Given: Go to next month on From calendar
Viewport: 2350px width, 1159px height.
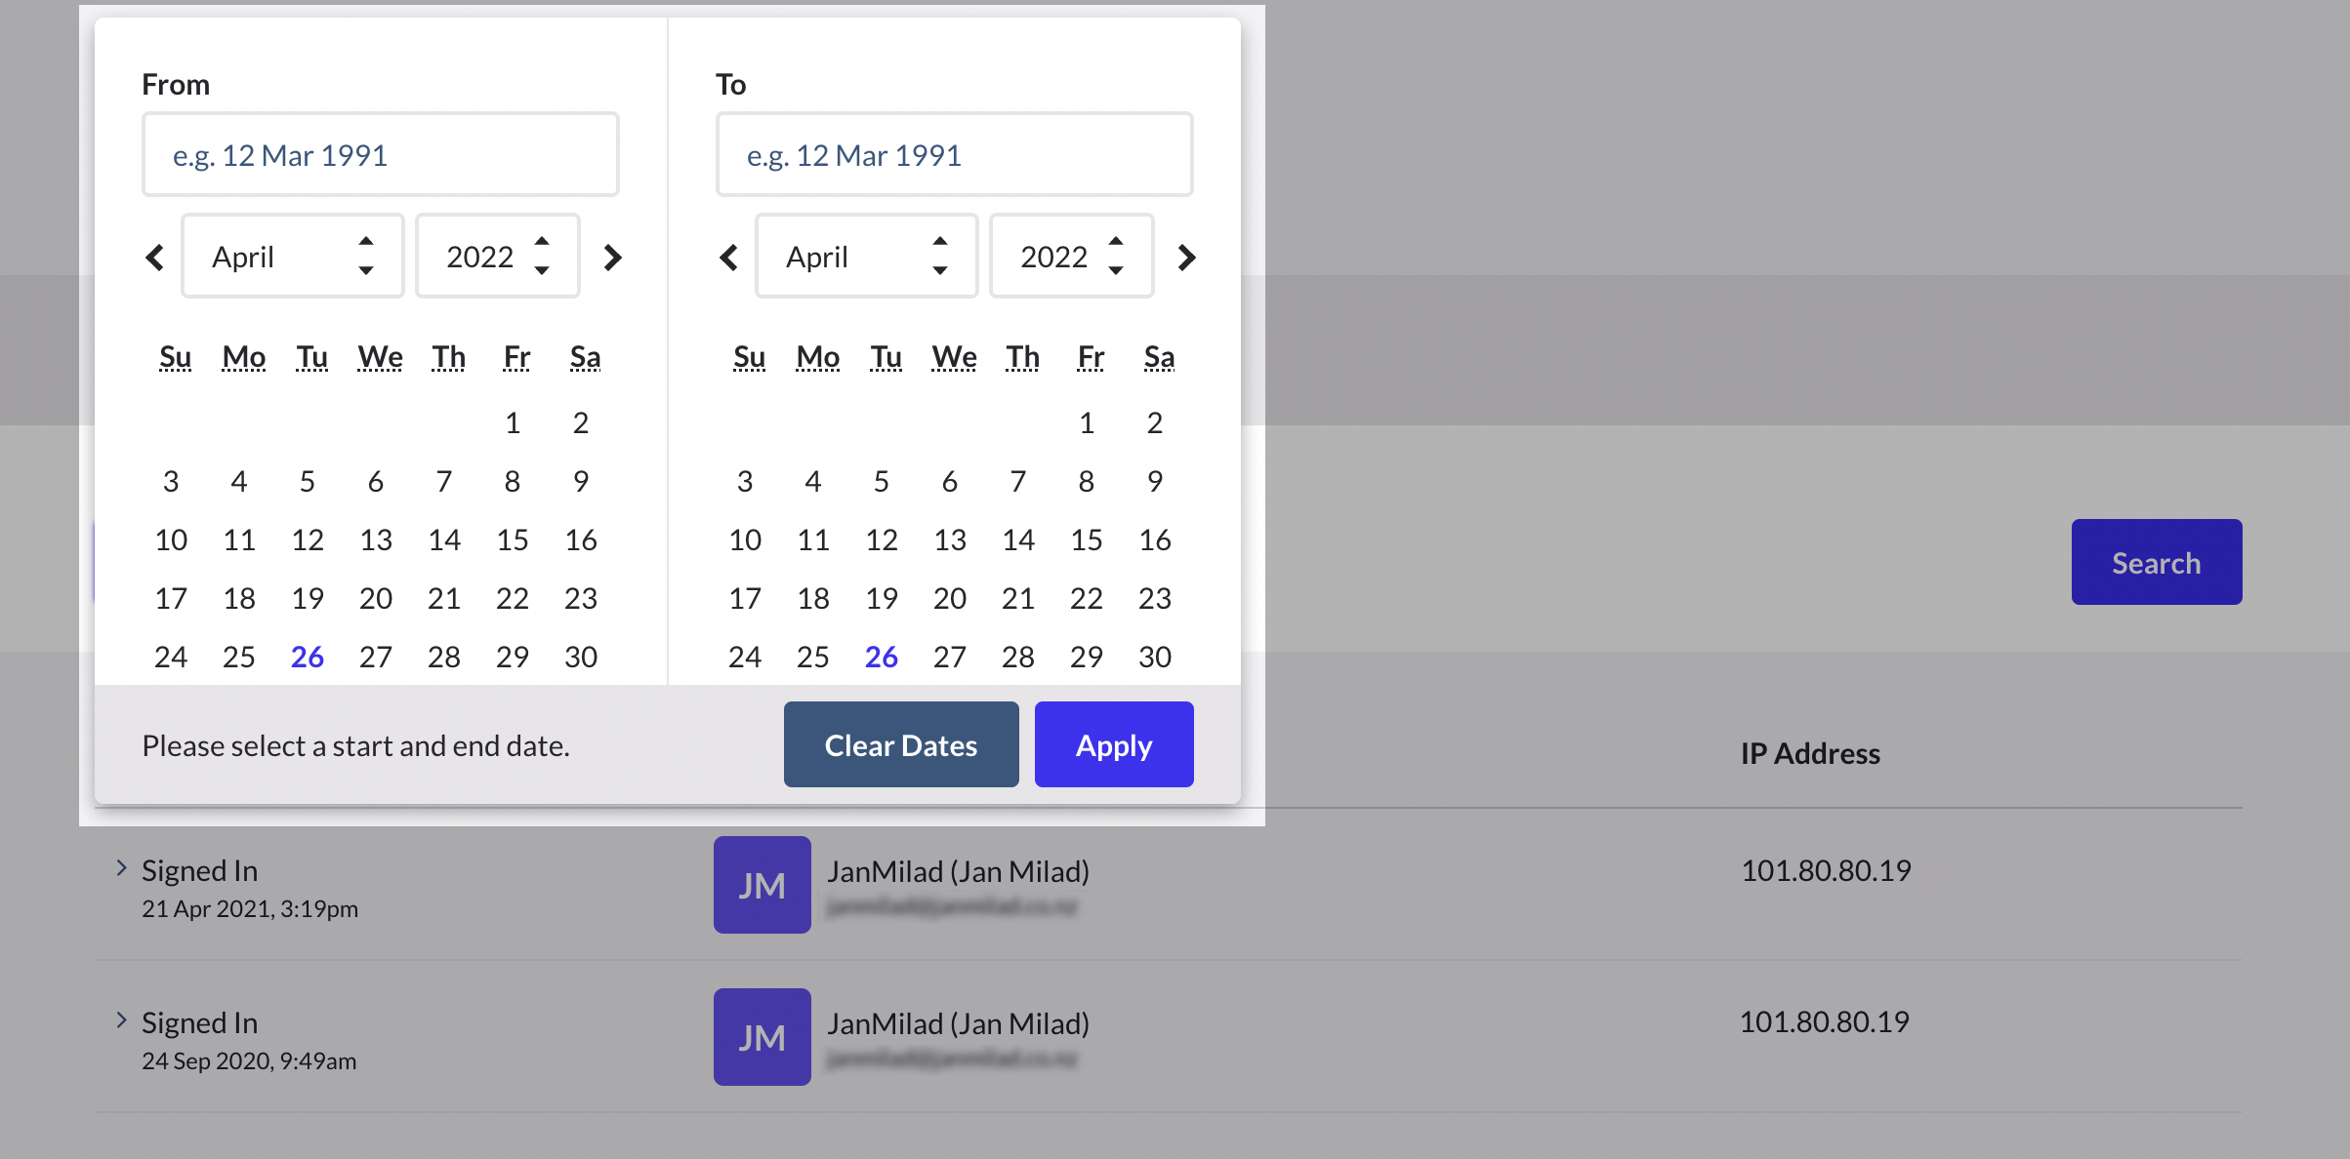Looking at the screenshot, I should click(613, 257).
